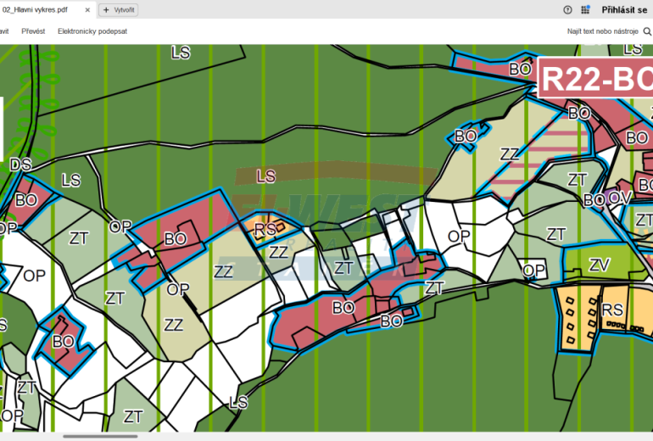Open the Elektronicky podepsat menu
Viewport: 653px width, 441px height.
(x=92, y=31)
